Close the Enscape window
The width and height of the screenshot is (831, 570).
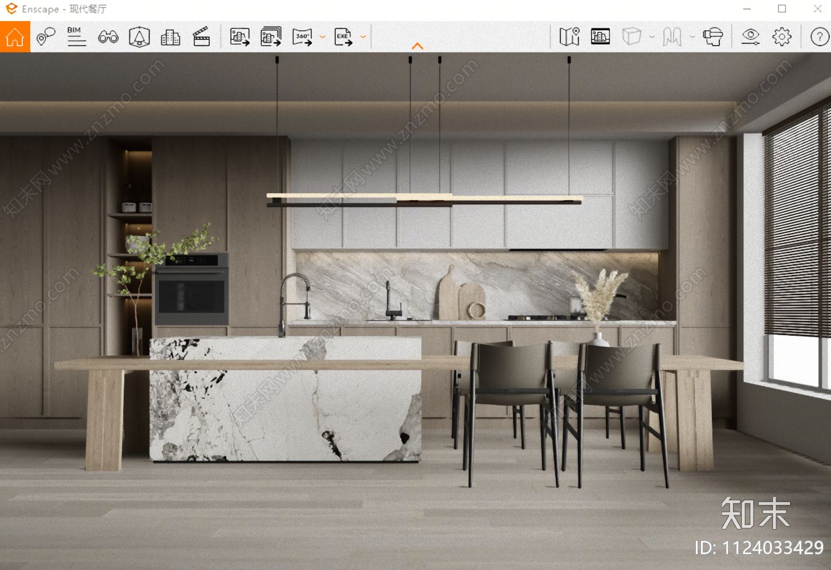click(817, 9)
